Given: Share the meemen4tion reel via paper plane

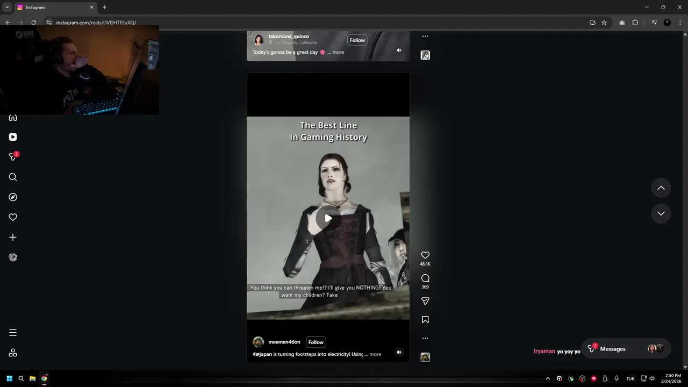Looking at the screenshot, I should (425, 301).
